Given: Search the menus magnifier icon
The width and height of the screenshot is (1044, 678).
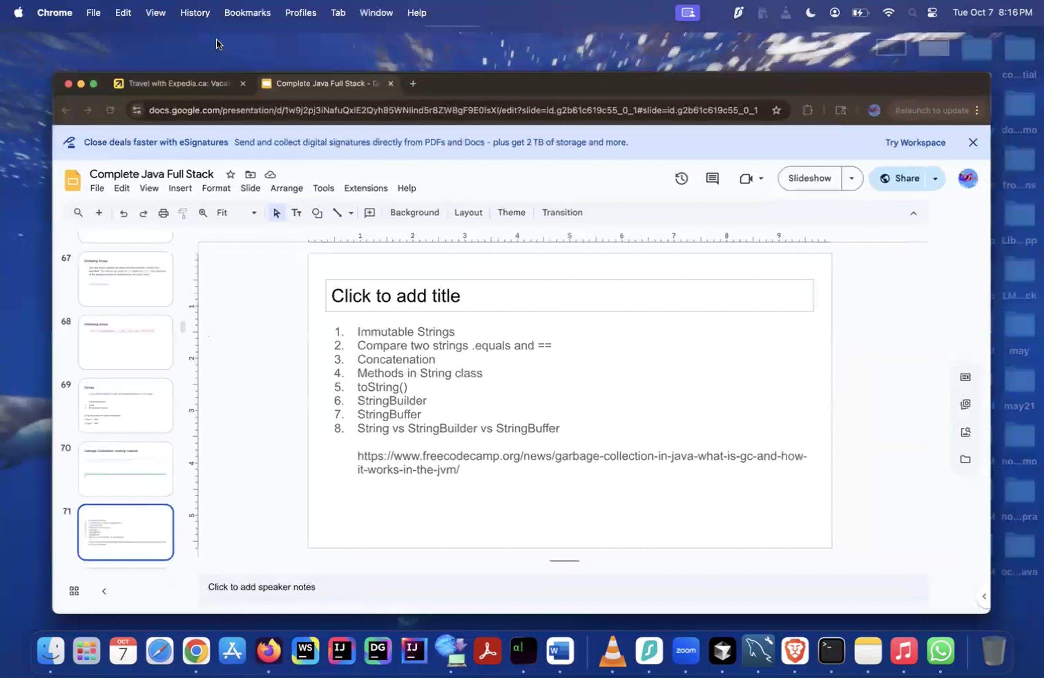Looking at the screenshot, I should [x=78, y=213].
